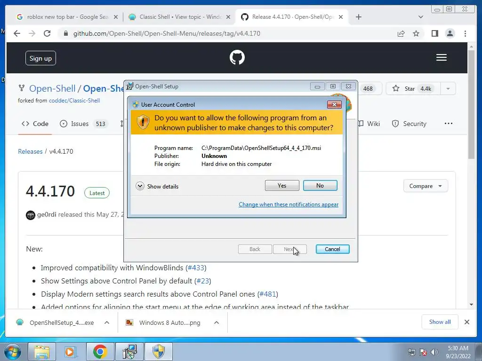The width and height of the screenshot is (482, 361).
Task: Click the page vertical scrollbar thumb
Action: point(471,104)
